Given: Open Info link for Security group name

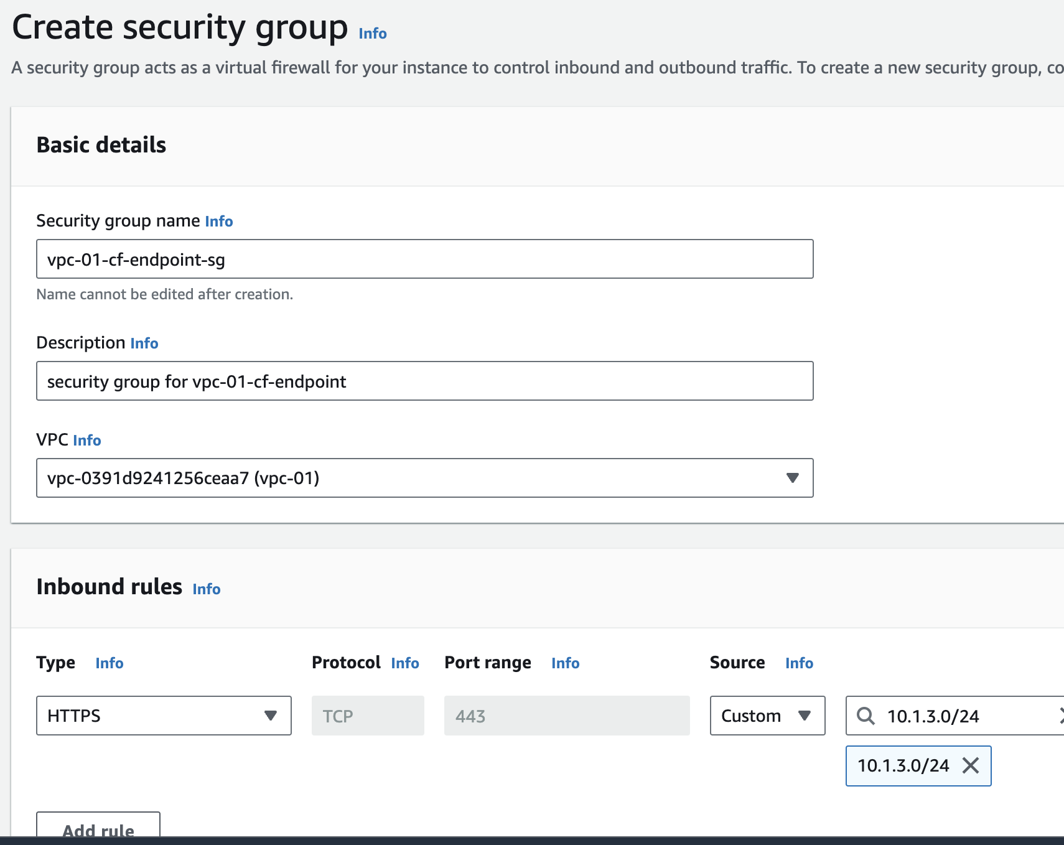Looking at the screenshot, I should pyautogui.click(x=219, y=222).
